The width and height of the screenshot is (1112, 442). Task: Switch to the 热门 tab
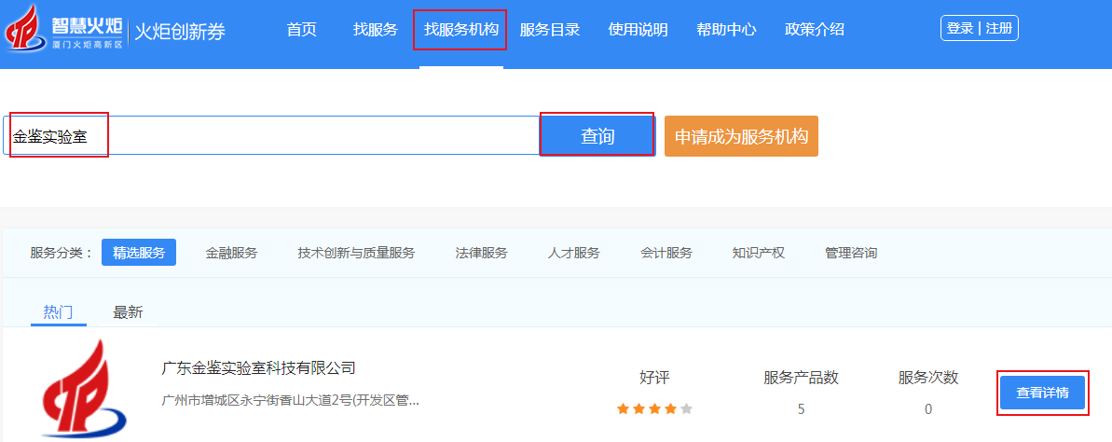tap(58, 312)
